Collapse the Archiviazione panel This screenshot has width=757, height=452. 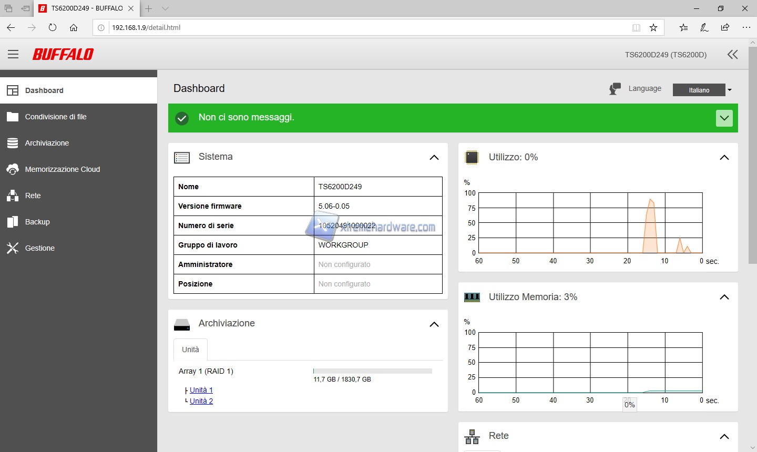point(434,324)
